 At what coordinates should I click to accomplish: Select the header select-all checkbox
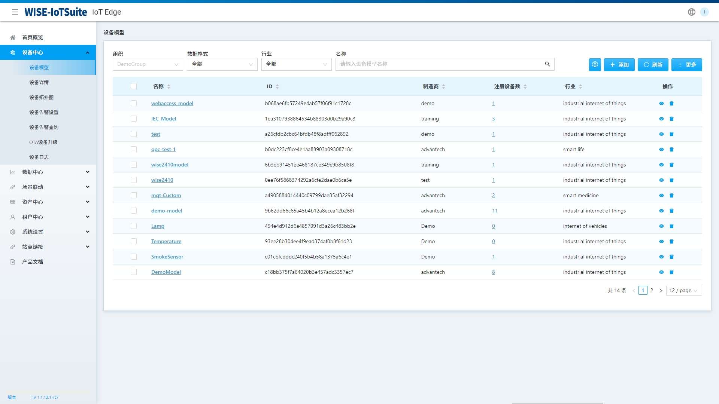(134, 86)
